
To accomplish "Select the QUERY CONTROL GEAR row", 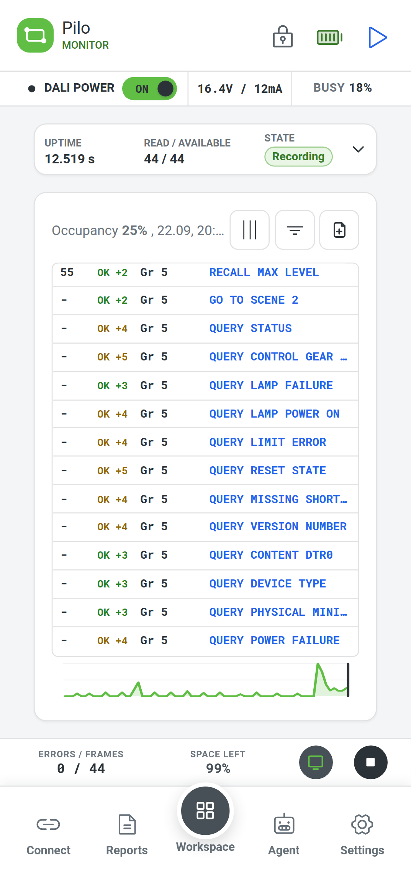I will pos(205,357).
